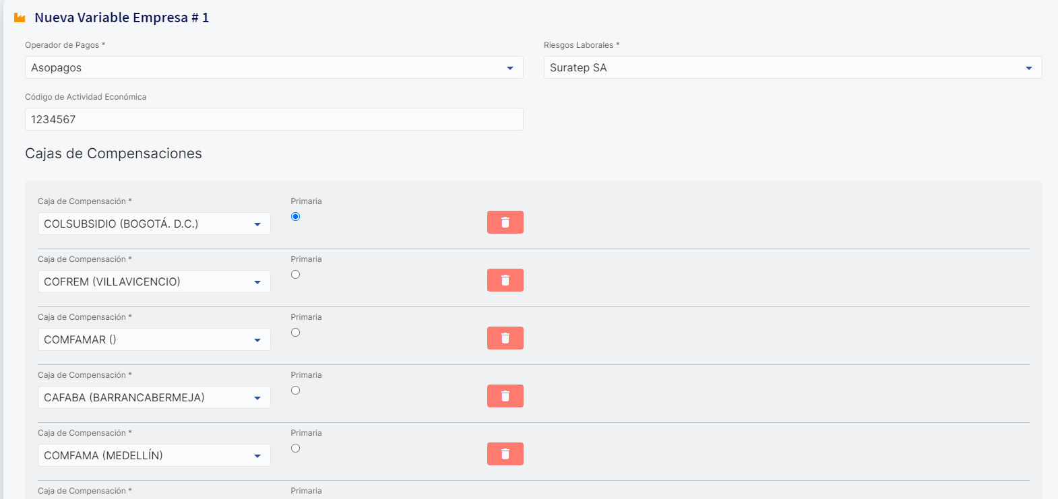Viewport: 1058px width, 499px height.
Task: Select COLSUBSIDIO as Primaria
Action: pyautogui.click(x=295, y=216)
